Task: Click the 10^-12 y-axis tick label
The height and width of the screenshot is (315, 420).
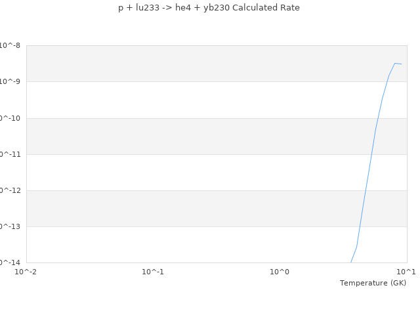Action: 9,190
